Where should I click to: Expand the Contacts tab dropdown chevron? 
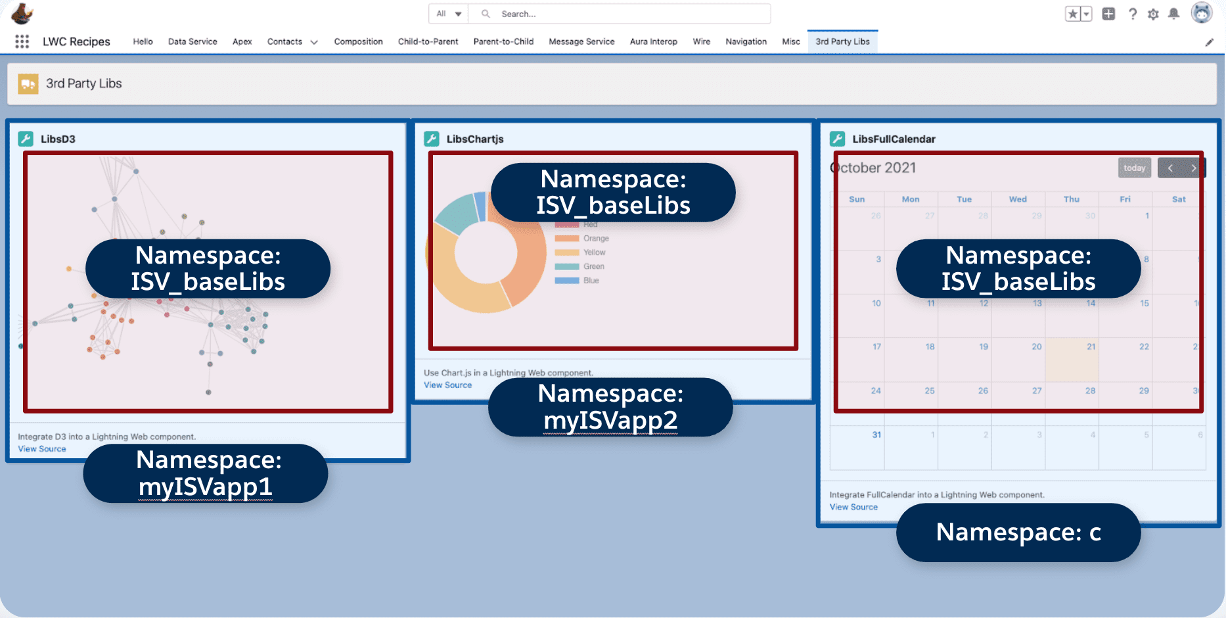click(314, 42)
